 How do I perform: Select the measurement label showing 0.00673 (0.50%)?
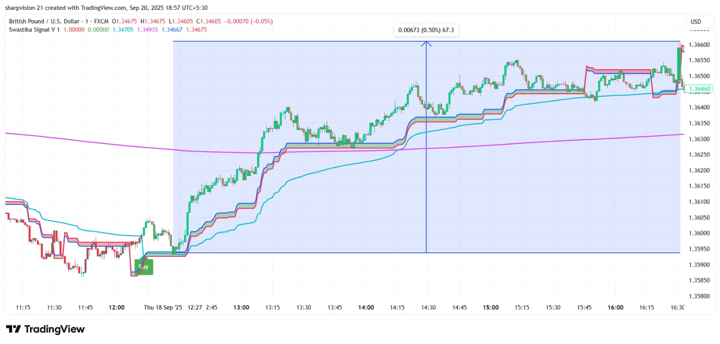coord(426,30)
